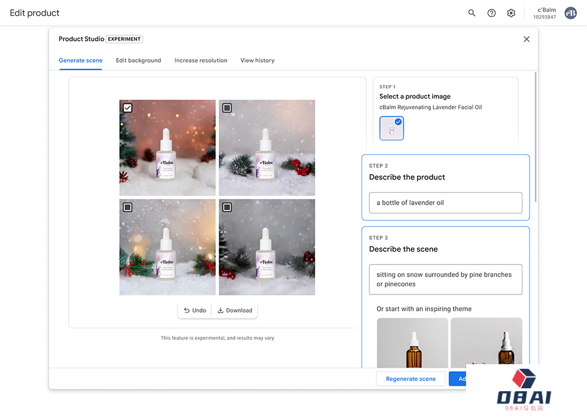Screen dimensions: 587x417
Task: Open the help question mark icon
Action: pyautogui.click(x=492, y=13)
